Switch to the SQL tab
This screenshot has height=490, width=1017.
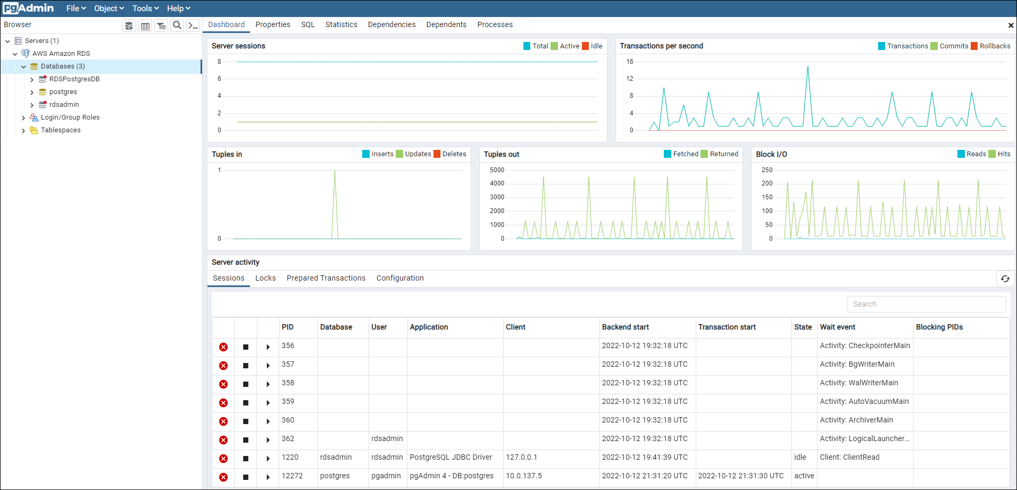click(308, 24)
